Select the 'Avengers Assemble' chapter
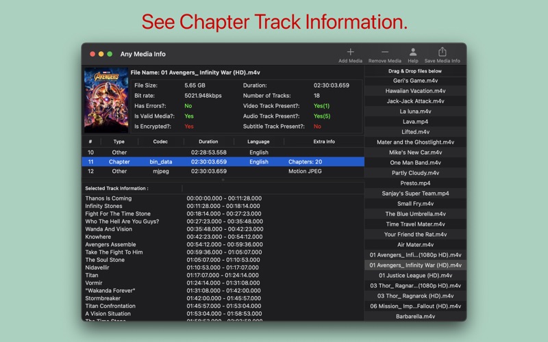Screen dimensions: 548x342 click(x=223, y=244)
